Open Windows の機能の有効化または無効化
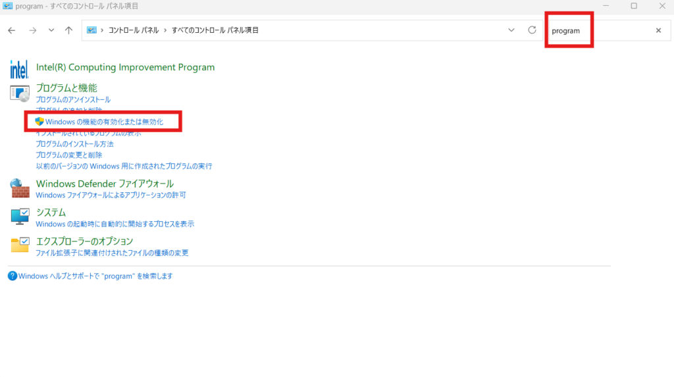Viewport: 674px width, 377px height. (104, 122)
